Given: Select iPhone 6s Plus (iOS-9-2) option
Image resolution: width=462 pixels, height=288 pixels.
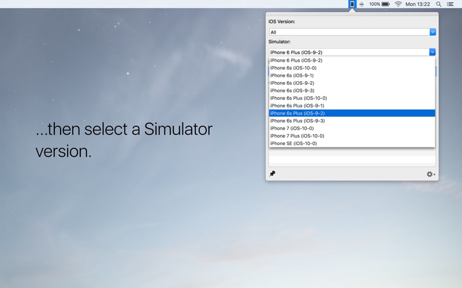Looking at the screenshot, I should coord(351,113).
